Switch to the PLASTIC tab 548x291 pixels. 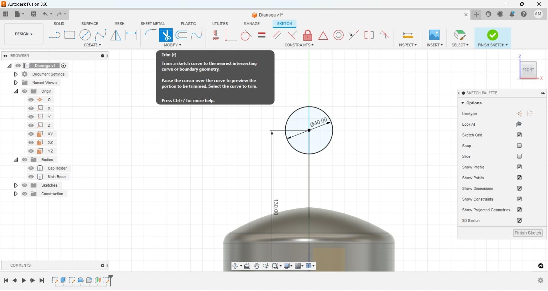188,24
